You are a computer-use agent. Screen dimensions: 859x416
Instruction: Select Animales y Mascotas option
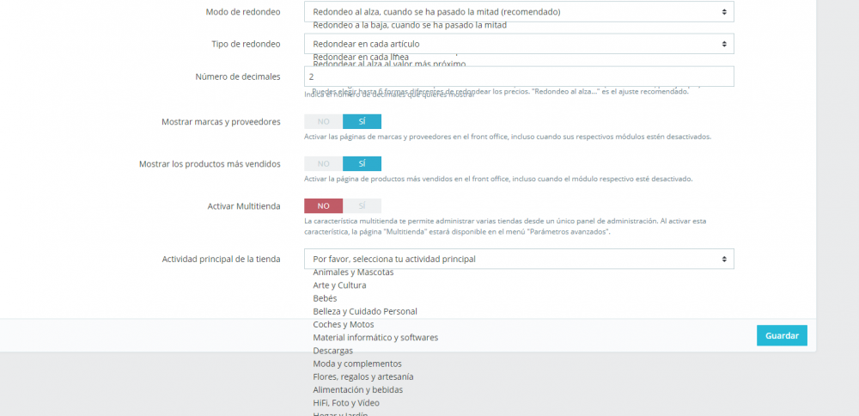click(353, 272)
